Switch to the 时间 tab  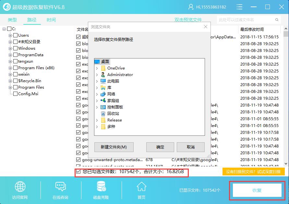click(x=51, y=20)
